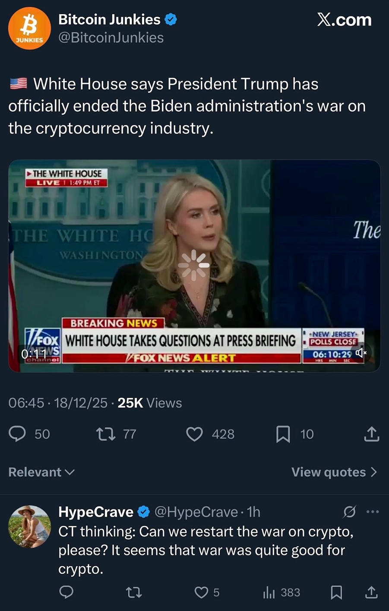Open more options on HypeCrave's reply

(372, 512)
